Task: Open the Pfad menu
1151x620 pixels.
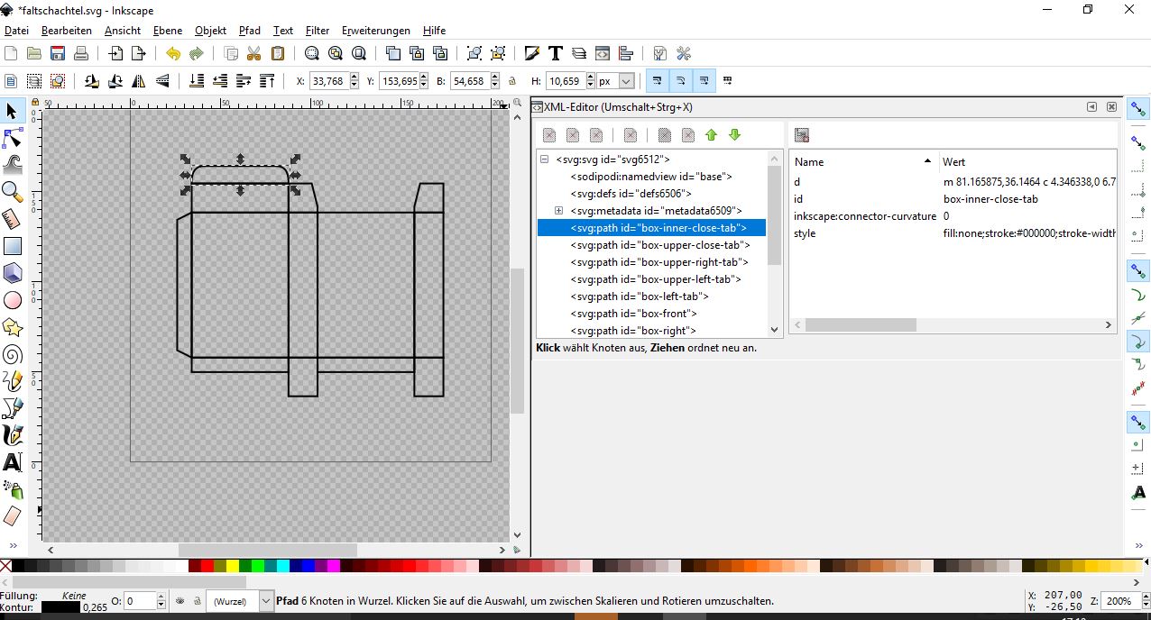Action: point(250,31)
